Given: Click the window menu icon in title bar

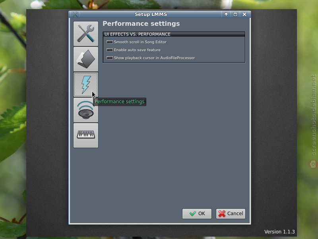Looking at the screenshot, I should tap(75, 14).
